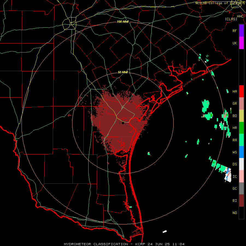Click the BD legend label

pos(235,116)
